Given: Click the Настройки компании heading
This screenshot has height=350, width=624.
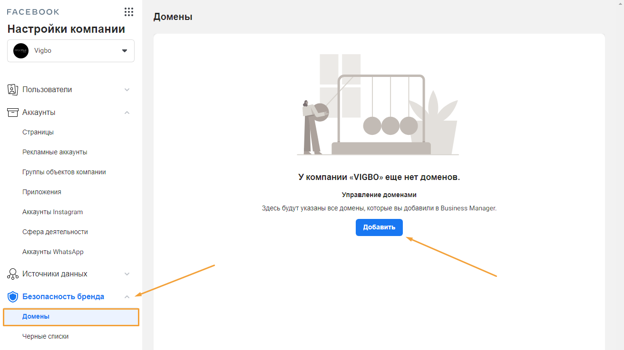Looking at the screenshot, I should click(x=66, y=29).
